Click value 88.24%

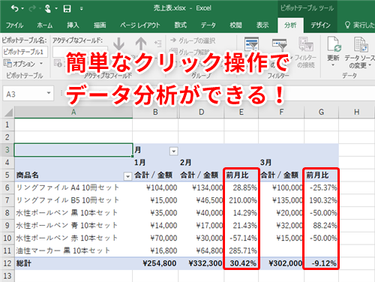click(x=325, y=225)
